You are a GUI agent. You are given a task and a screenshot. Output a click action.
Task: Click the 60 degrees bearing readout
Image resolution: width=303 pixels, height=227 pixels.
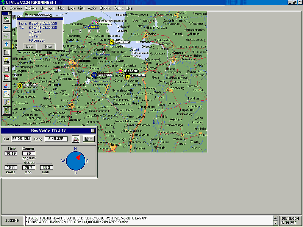[37, 40]
